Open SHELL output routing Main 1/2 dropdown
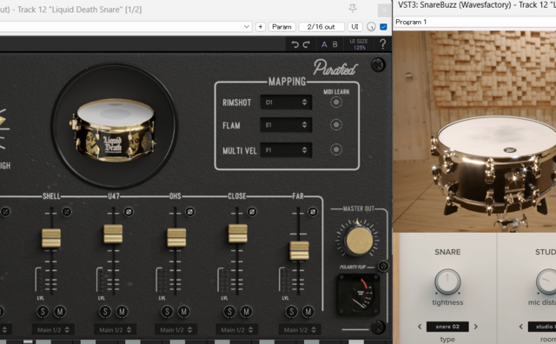The height and width of the screenshot is (344, 556). 53,330
